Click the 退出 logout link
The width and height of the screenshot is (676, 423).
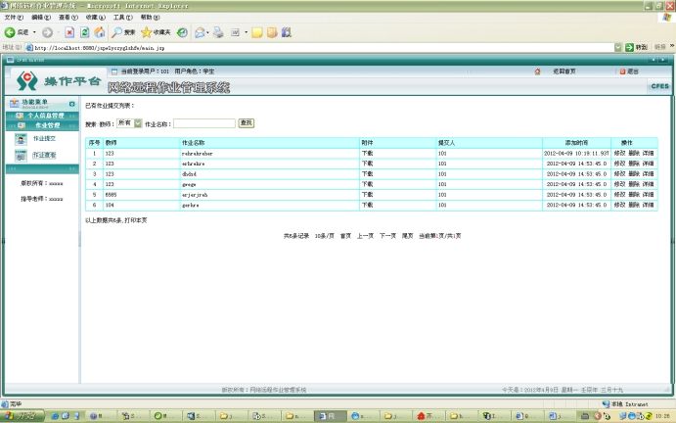coord(633,71)
